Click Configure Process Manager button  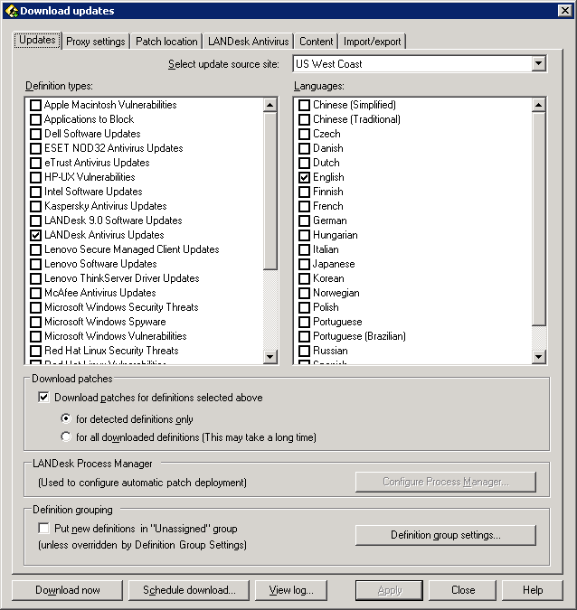click(445, 482)
